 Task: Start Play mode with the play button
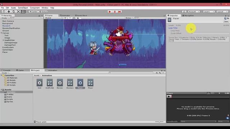(110, 12)
